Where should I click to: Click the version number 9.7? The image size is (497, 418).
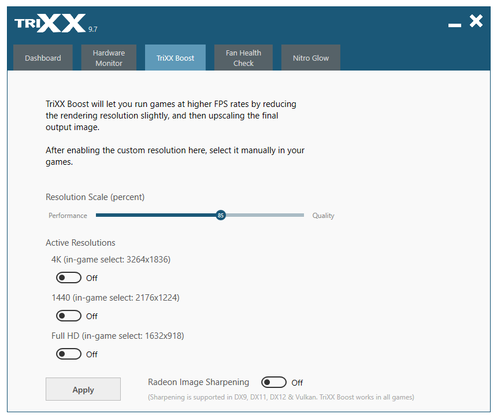point(92,29)
